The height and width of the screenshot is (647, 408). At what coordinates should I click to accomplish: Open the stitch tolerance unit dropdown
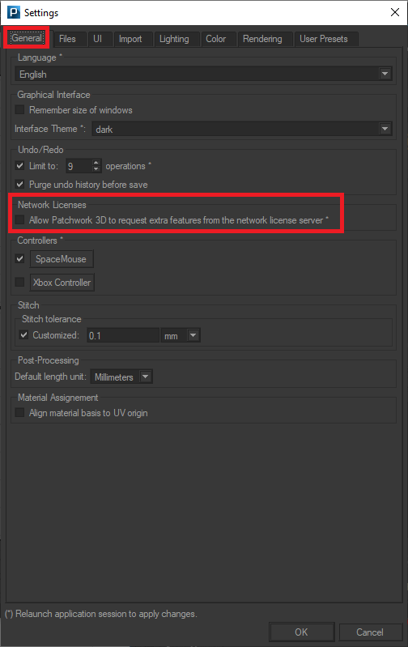(181, 335)
